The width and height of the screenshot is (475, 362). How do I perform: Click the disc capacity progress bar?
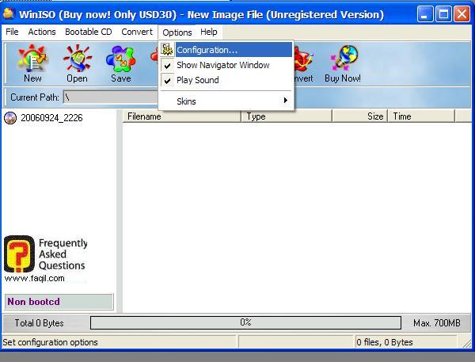[245, 322]
